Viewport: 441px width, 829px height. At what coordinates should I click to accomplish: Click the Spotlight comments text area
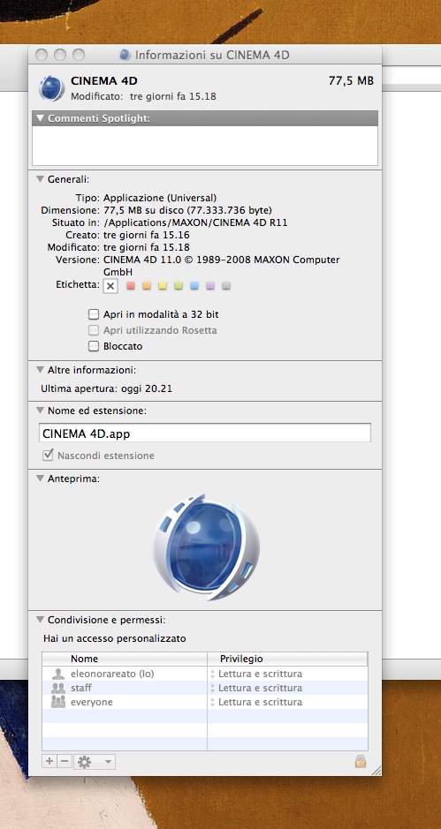click(x=205, y=146)
